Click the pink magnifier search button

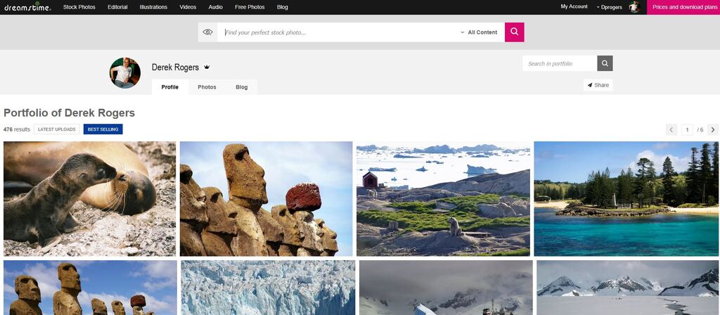coord(514,32)
